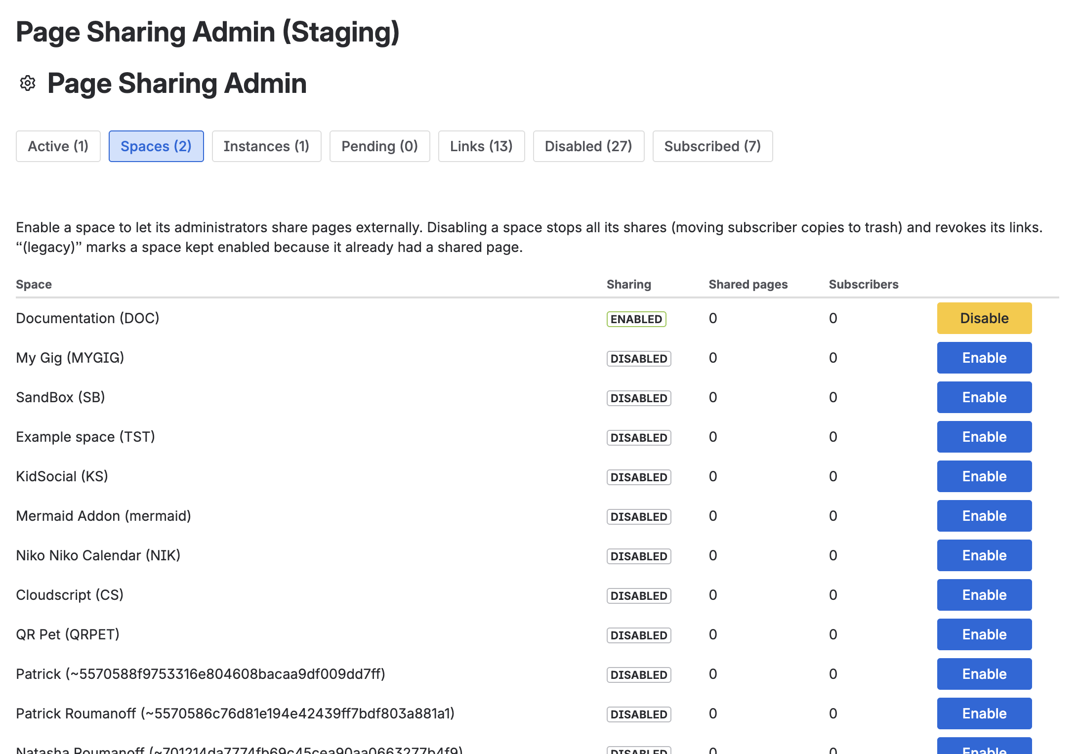Open the Active (1) tab

58,146
